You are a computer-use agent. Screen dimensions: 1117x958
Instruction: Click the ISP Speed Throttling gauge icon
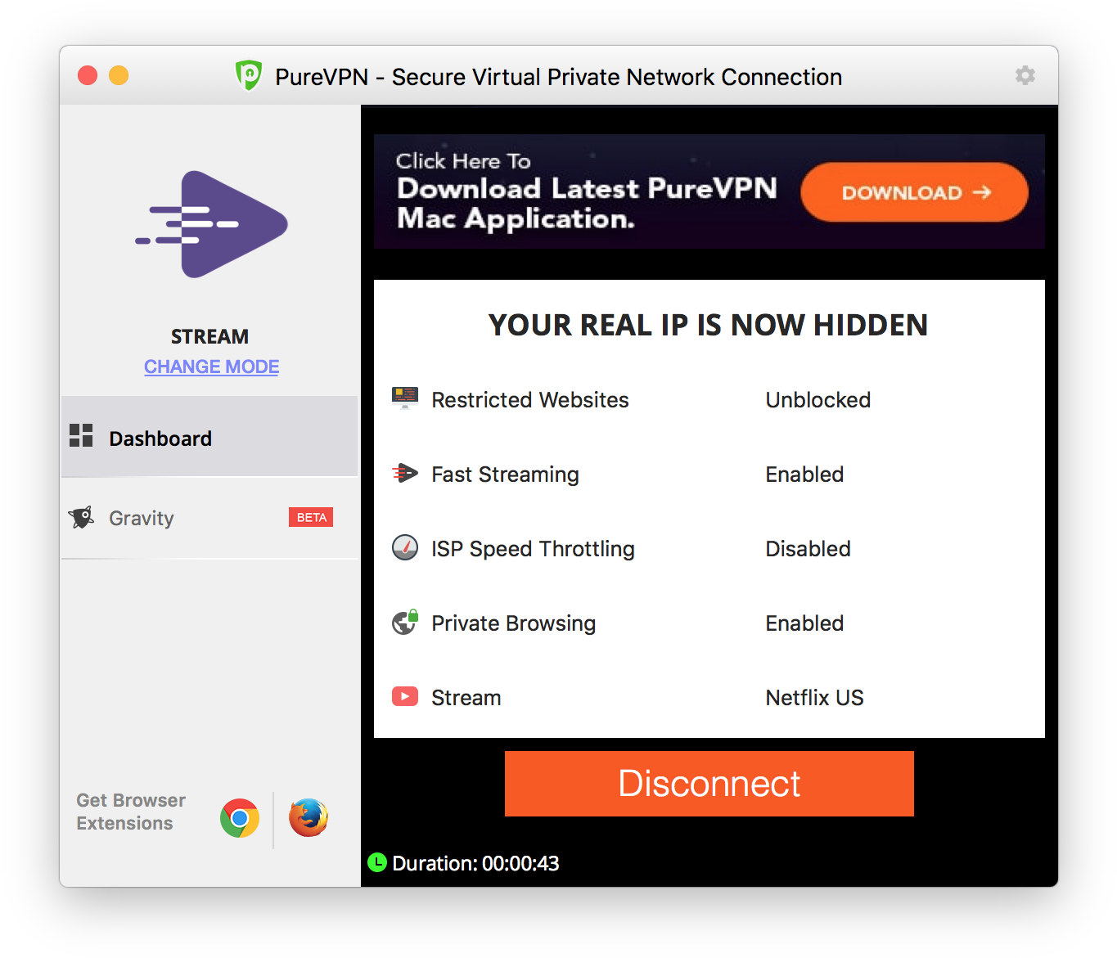tap(405, 547)
